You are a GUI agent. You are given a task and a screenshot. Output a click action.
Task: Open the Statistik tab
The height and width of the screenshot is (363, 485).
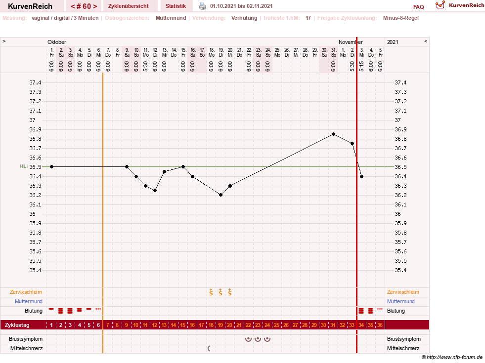coord(176,6)
